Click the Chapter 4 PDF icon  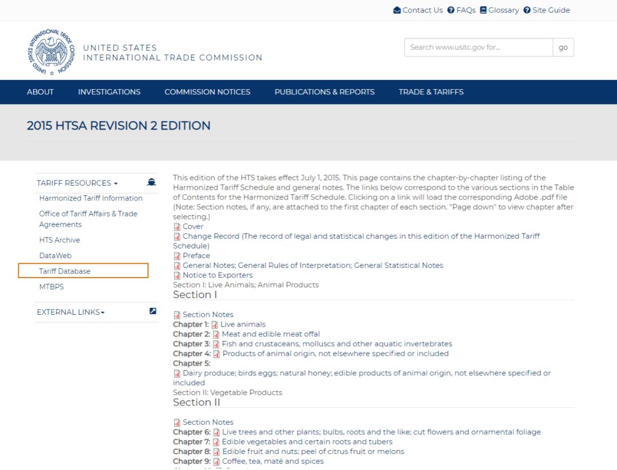click(217, 354)
